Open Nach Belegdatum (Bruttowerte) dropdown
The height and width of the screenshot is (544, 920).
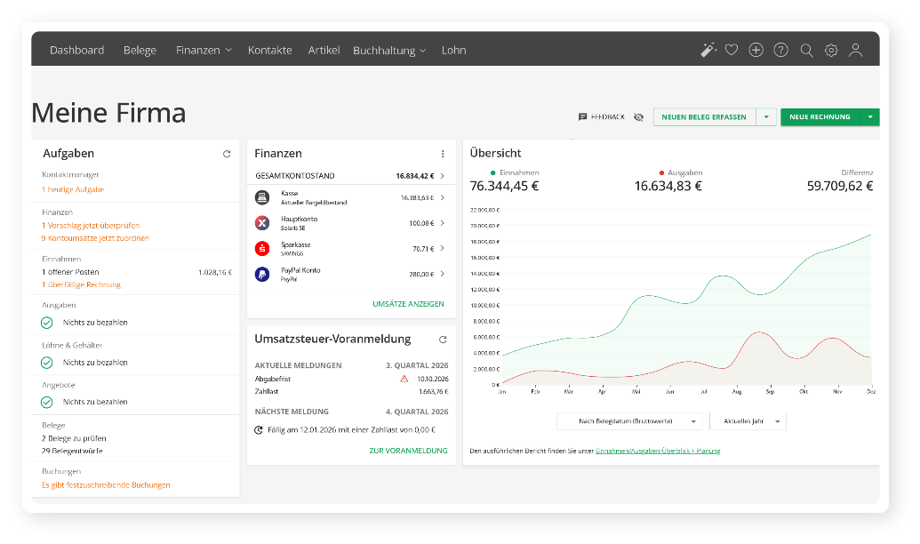(x=629, y=421)
